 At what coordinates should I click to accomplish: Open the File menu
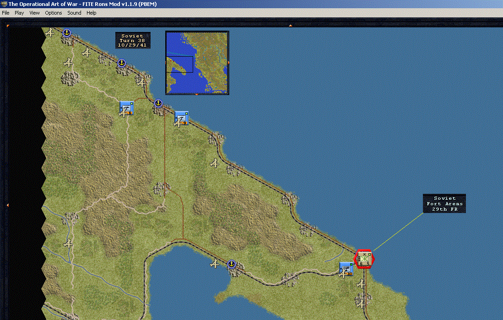[6, 13]
